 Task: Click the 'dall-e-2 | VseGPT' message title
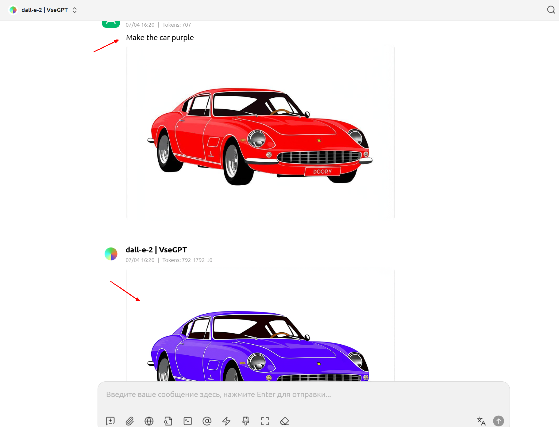156,250
